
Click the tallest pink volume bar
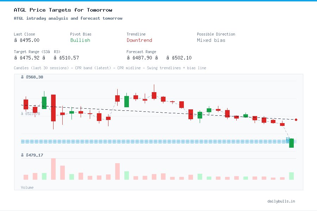click(x=53, y=168)
